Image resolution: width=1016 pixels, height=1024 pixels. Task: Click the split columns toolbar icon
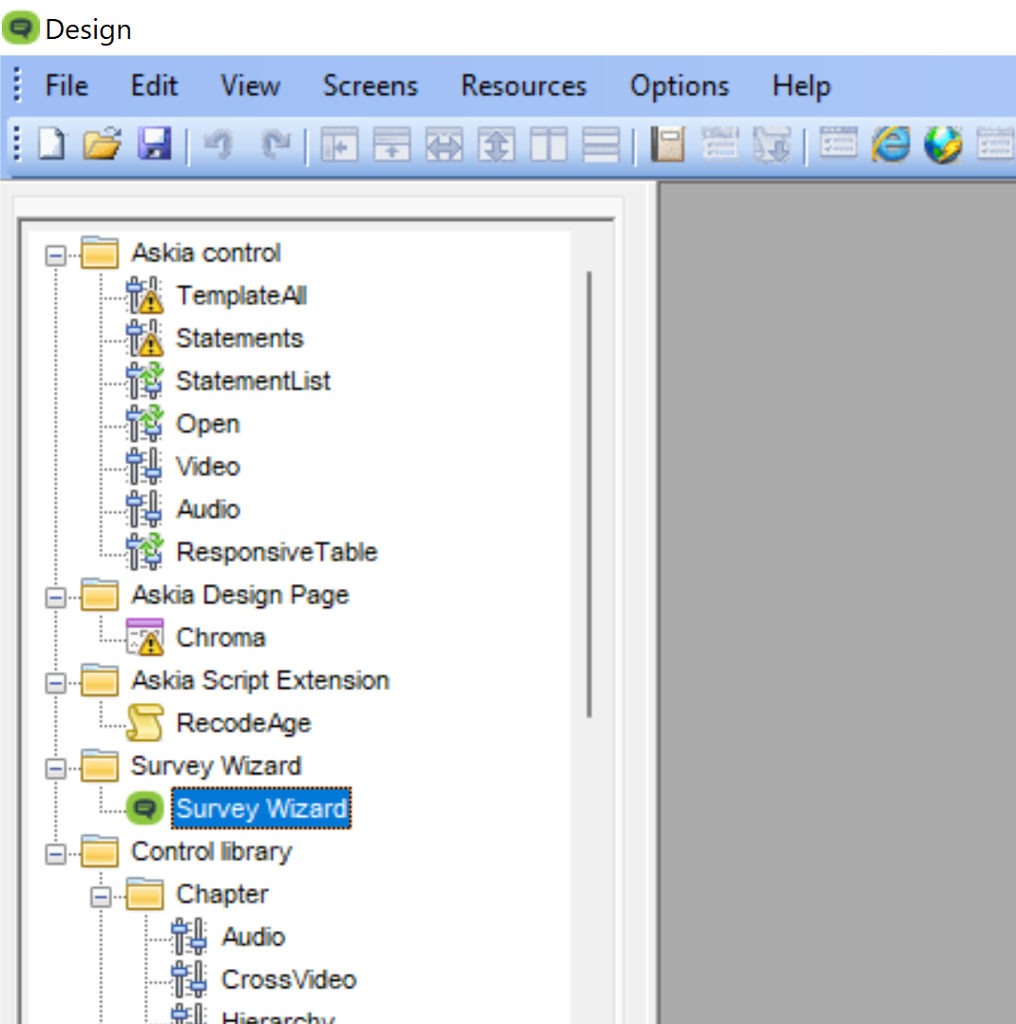pyautogui.click(x=548, y=144)
